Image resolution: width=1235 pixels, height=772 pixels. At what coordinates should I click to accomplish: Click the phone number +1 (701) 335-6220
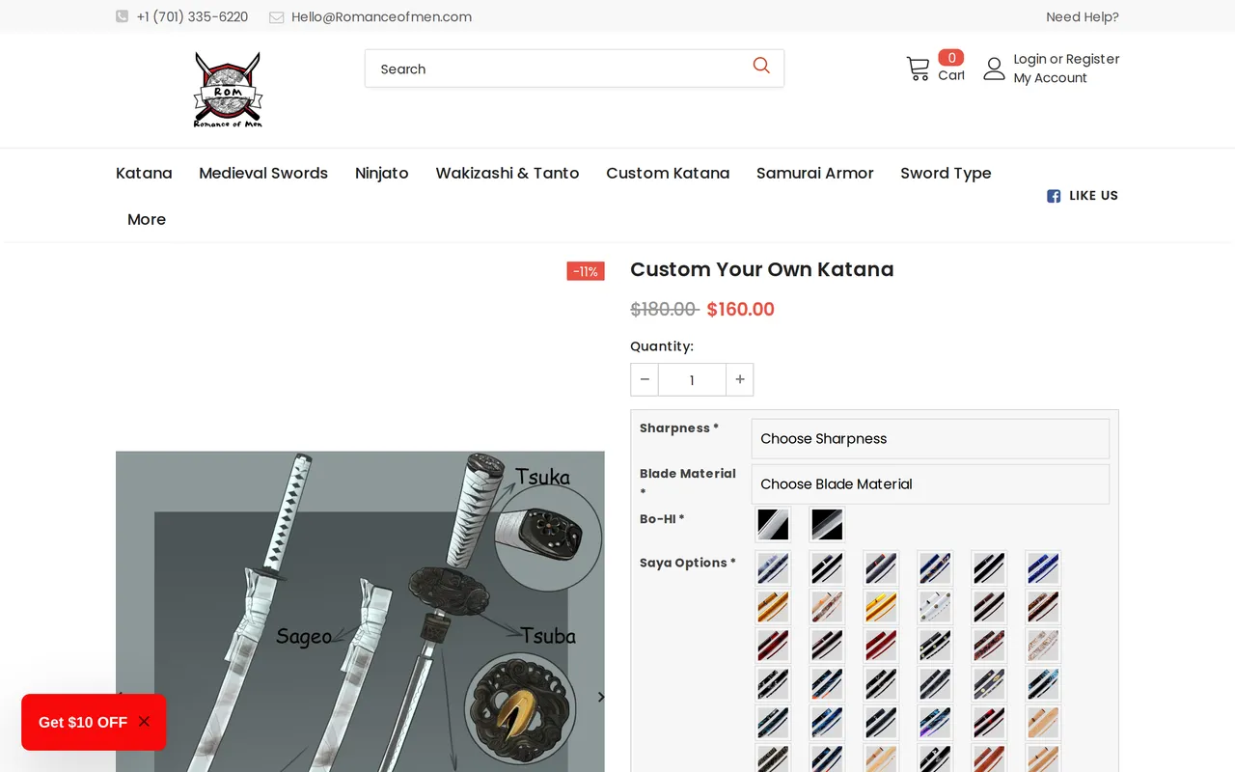tap(192, 16)
